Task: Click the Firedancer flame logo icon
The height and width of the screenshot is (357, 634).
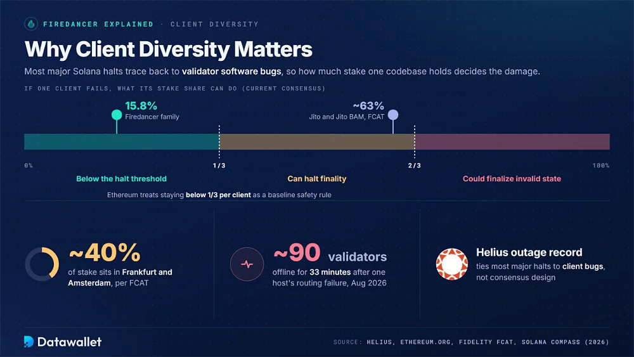Action: click(x=31, y=24)
